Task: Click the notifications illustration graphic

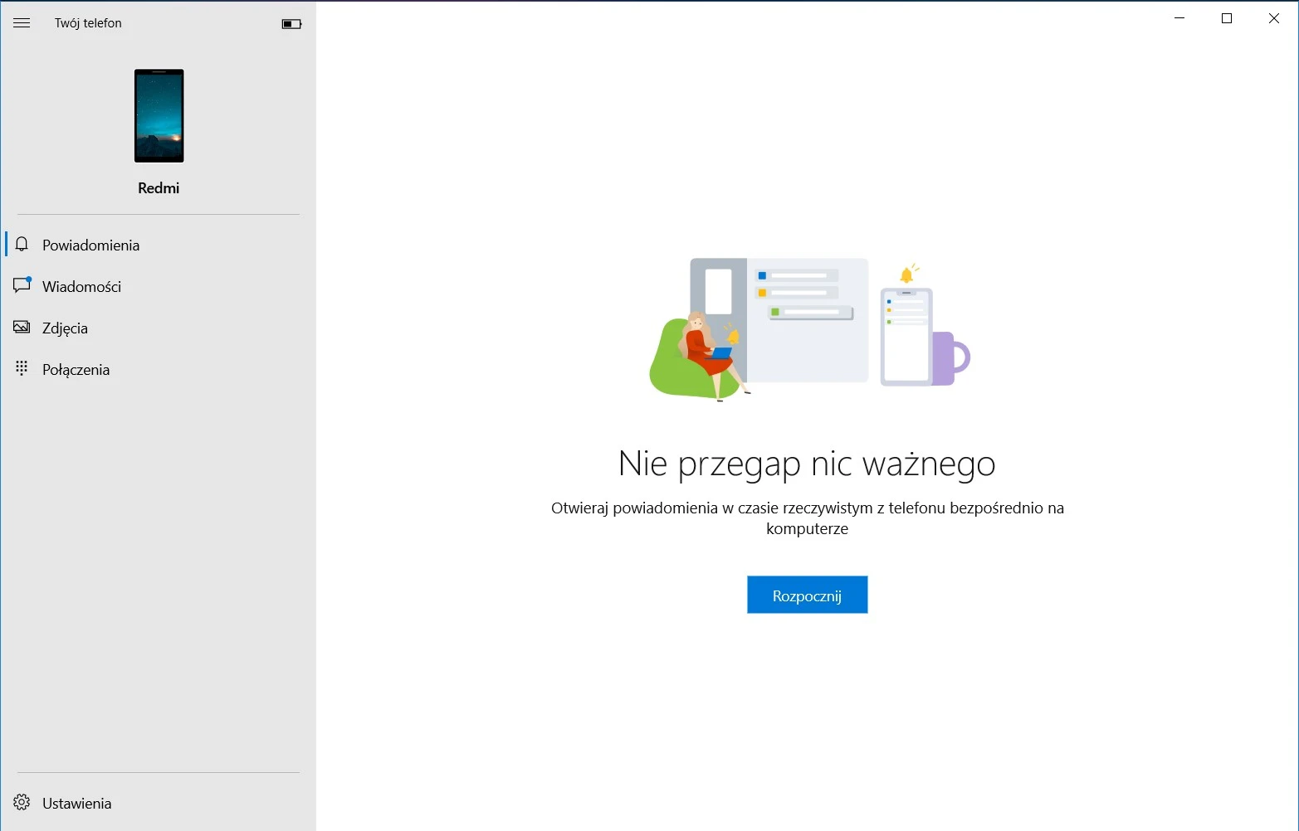Action: click(x=808, y=328)
